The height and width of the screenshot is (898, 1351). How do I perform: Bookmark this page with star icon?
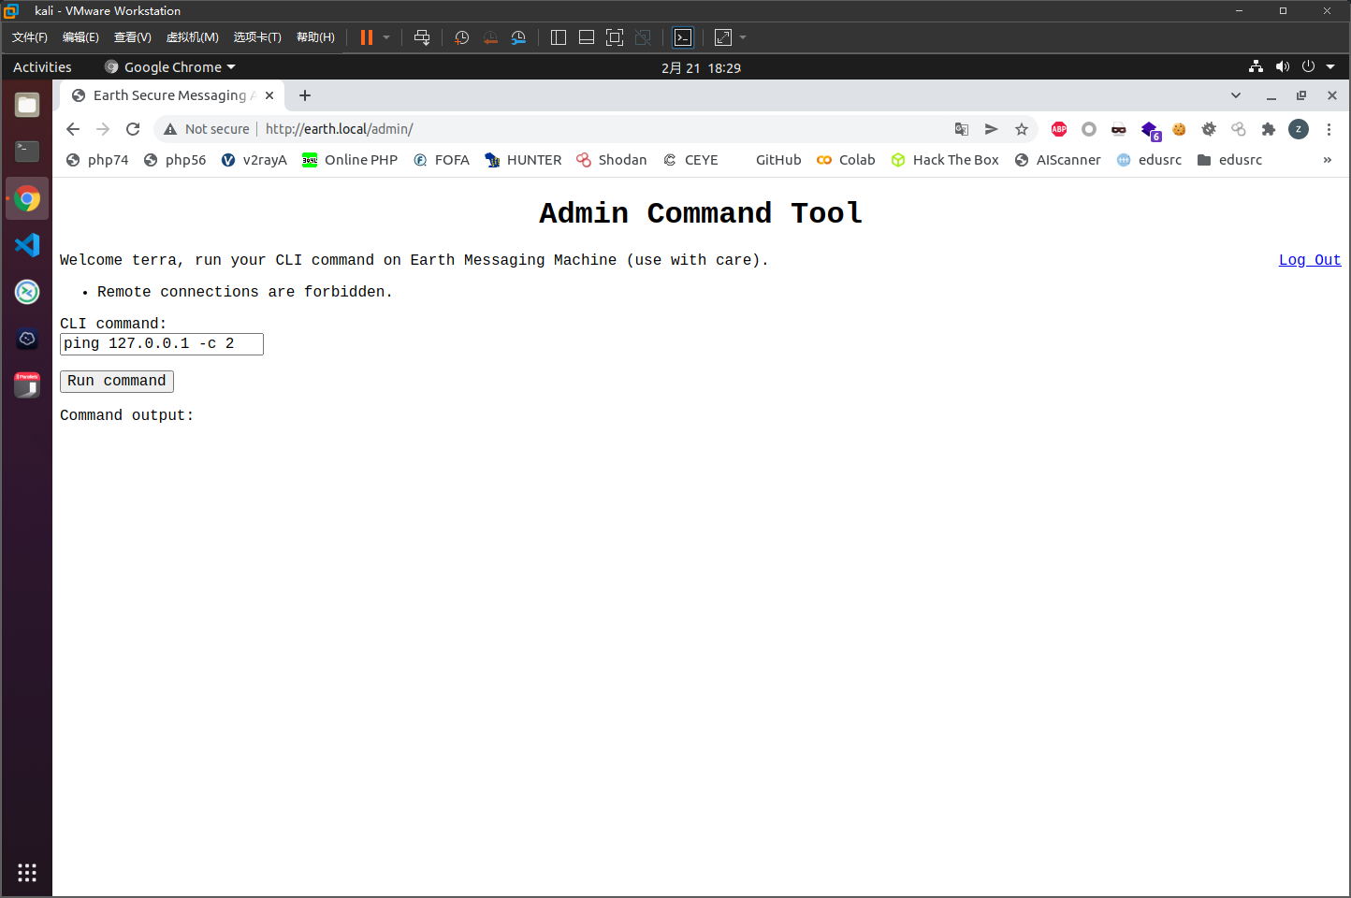[1022, 129]
